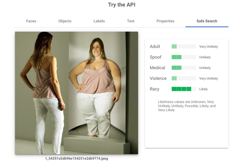Click the Adult likelihood bar
Viewport: 242px width, 161px height.
(184, 46)
